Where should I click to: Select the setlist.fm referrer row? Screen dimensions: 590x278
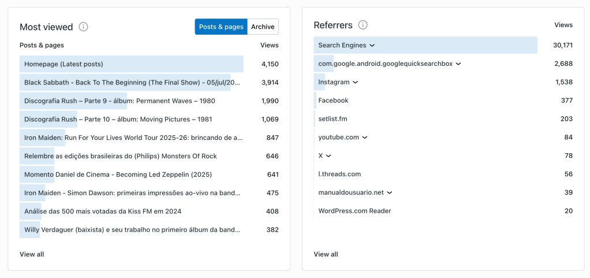coord(333,119)
